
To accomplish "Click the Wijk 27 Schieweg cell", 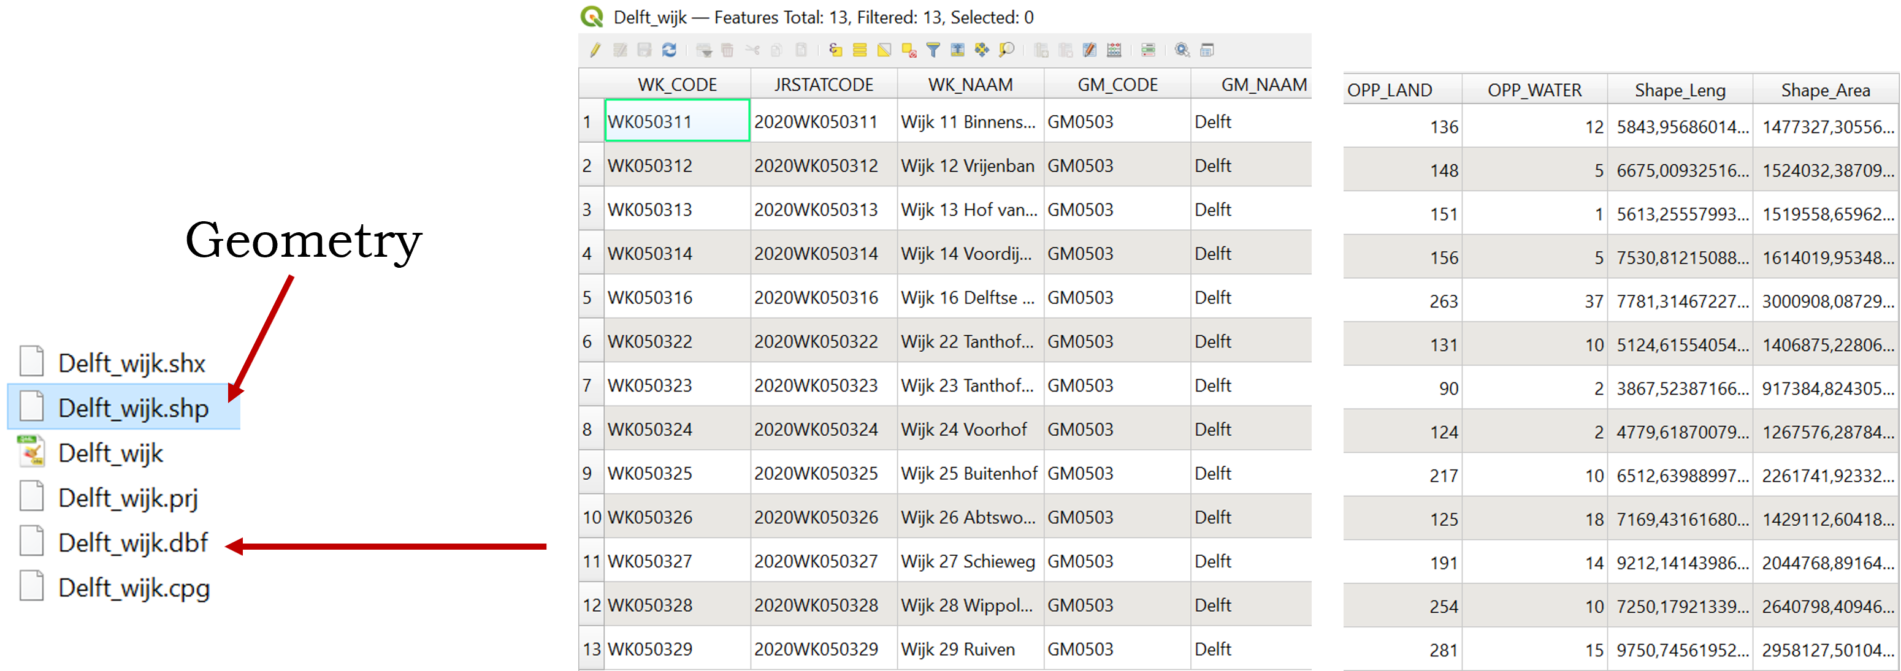I will 970,561.
